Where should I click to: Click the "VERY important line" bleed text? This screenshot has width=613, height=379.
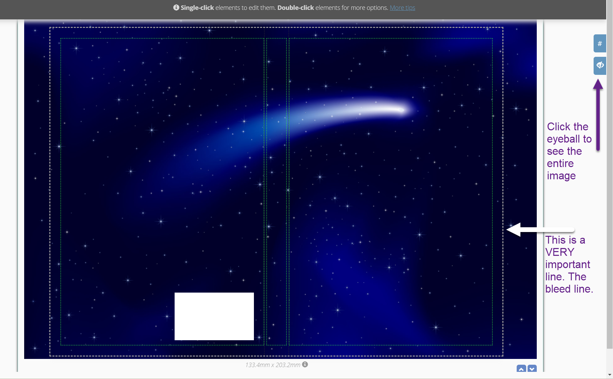tap(568, 264)
